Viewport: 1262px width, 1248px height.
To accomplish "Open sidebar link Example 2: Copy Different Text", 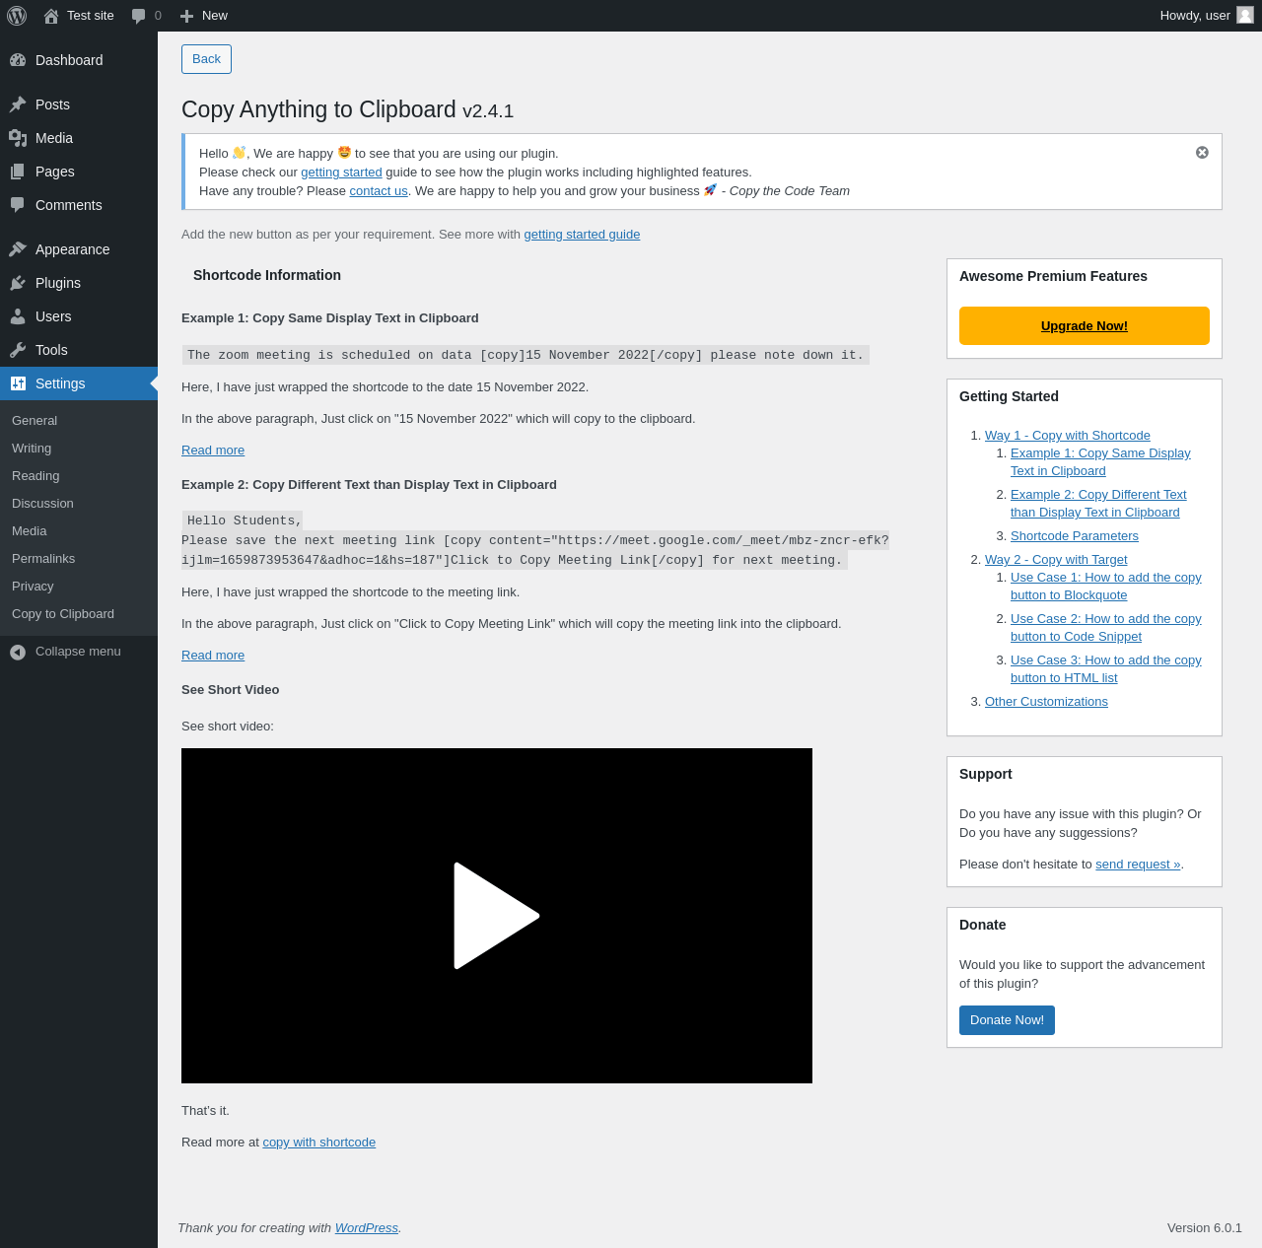I will 1098,504.
